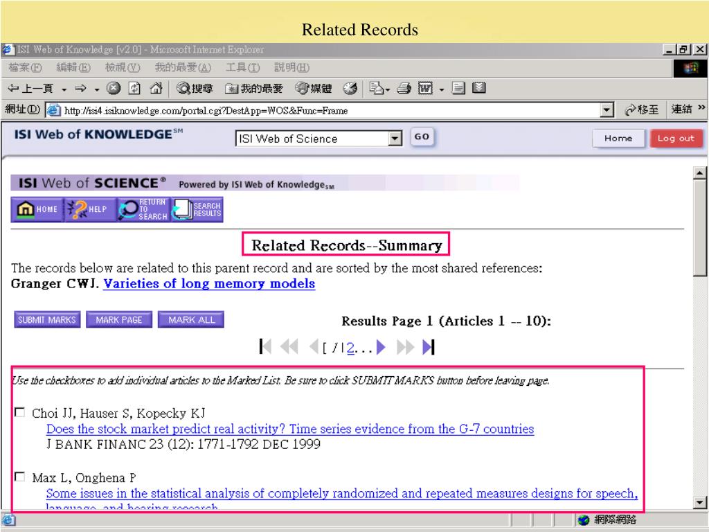Viewport: 709px width, 532px height.
Task: Click SEARCH RESULTS icon button
Action: 197,209
